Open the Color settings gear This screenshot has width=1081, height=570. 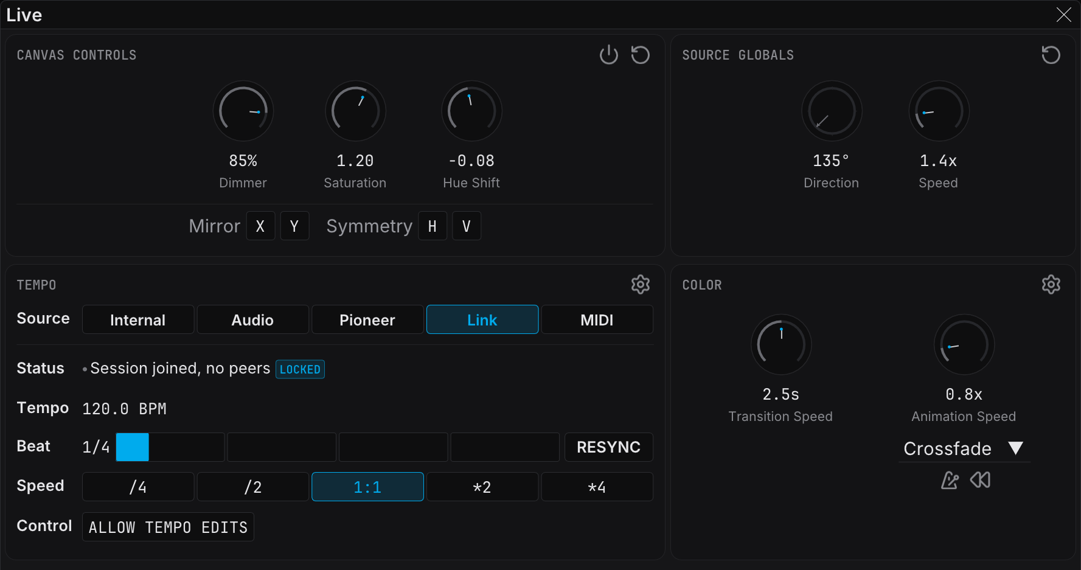coord(1051,285)
